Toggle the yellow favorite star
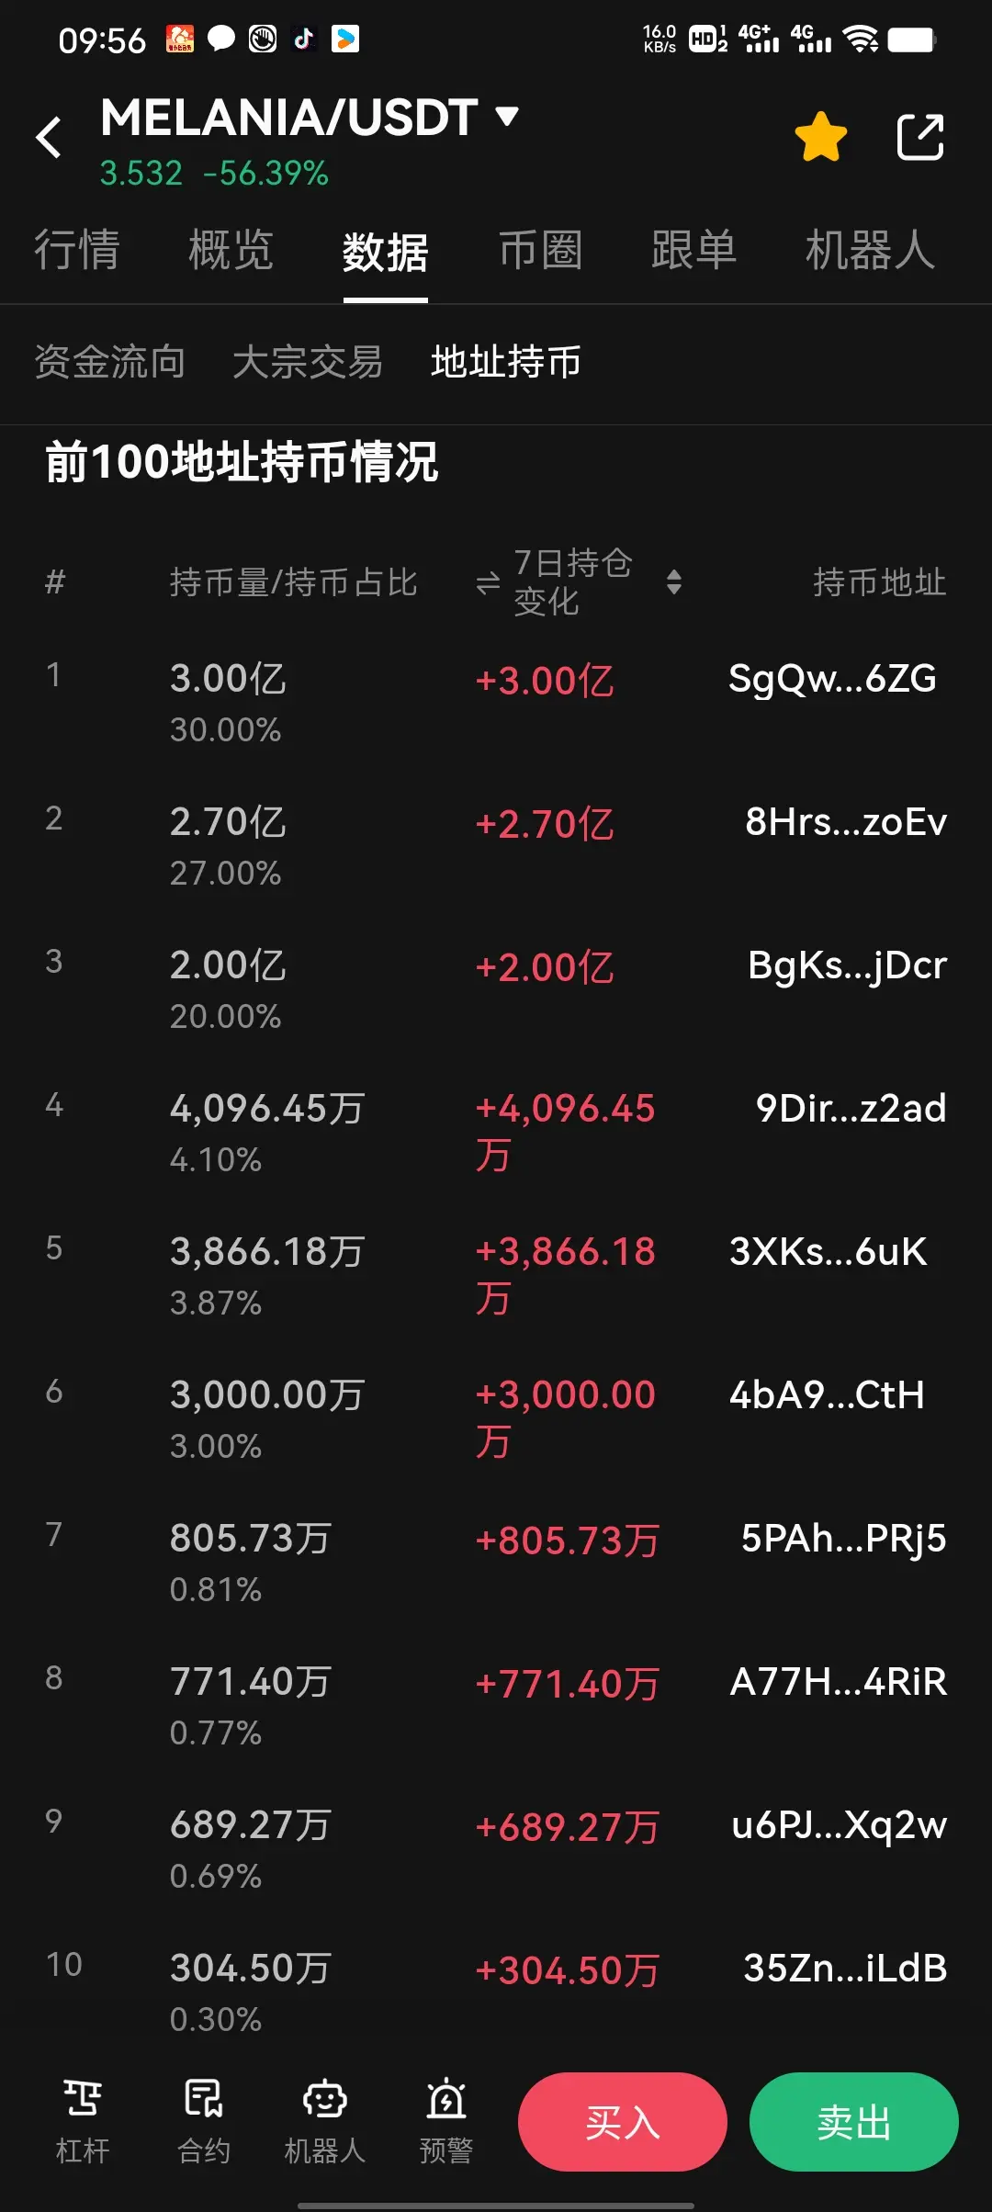992x2212 pixels. pyautogui.click(x=820, y=137)
